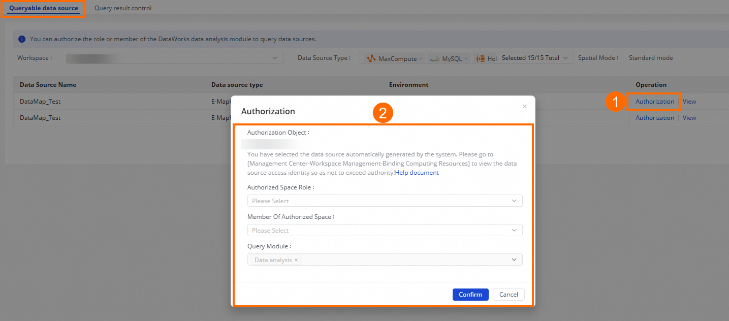729x321 pixels.
Task: Click View for the second DataMap_Test row
Action: (689, 118)
